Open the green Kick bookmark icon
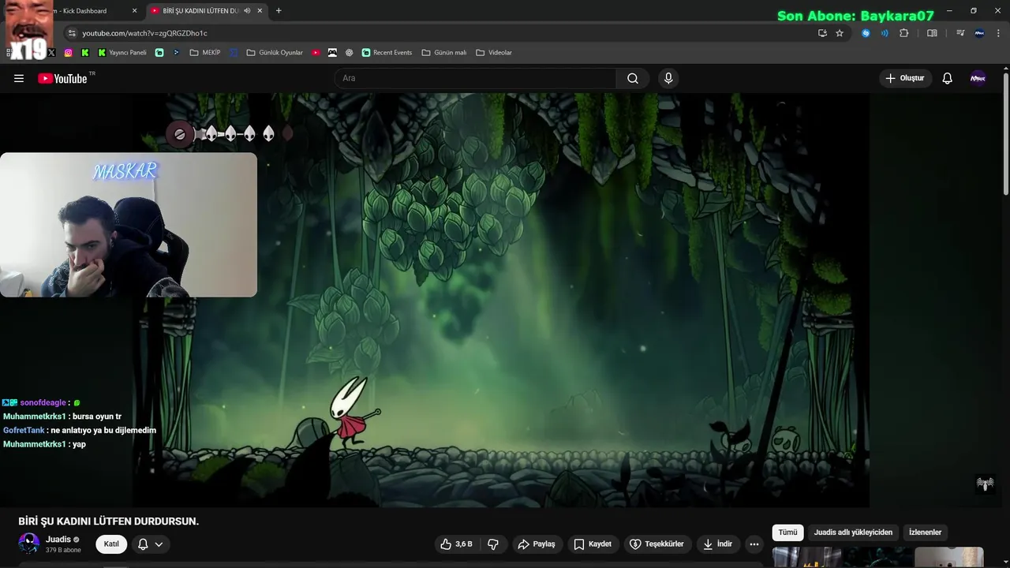 (85, 53)
